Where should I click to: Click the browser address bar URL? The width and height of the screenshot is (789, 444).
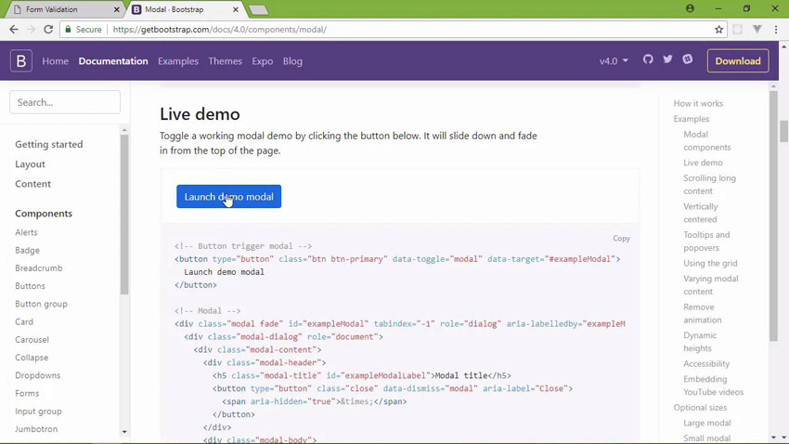[x=219, y=29]
